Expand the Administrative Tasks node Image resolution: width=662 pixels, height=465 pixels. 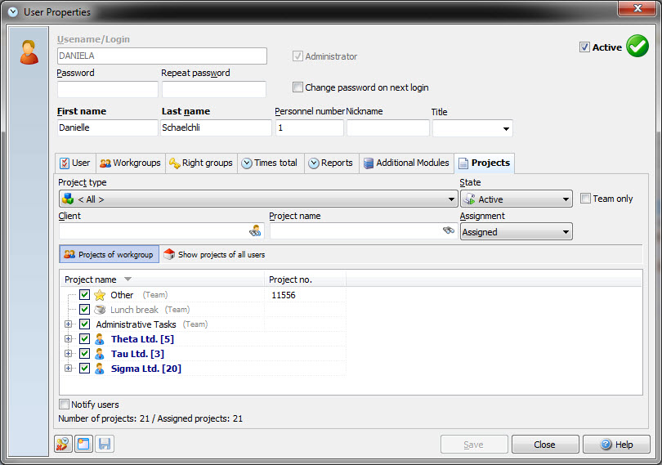coord(68,324)
